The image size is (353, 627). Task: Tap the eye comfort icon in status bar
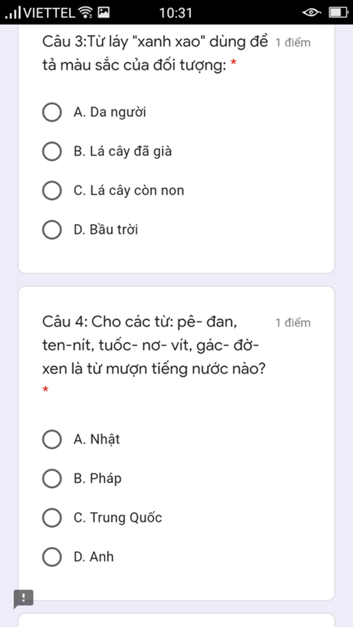pos(311,13)
